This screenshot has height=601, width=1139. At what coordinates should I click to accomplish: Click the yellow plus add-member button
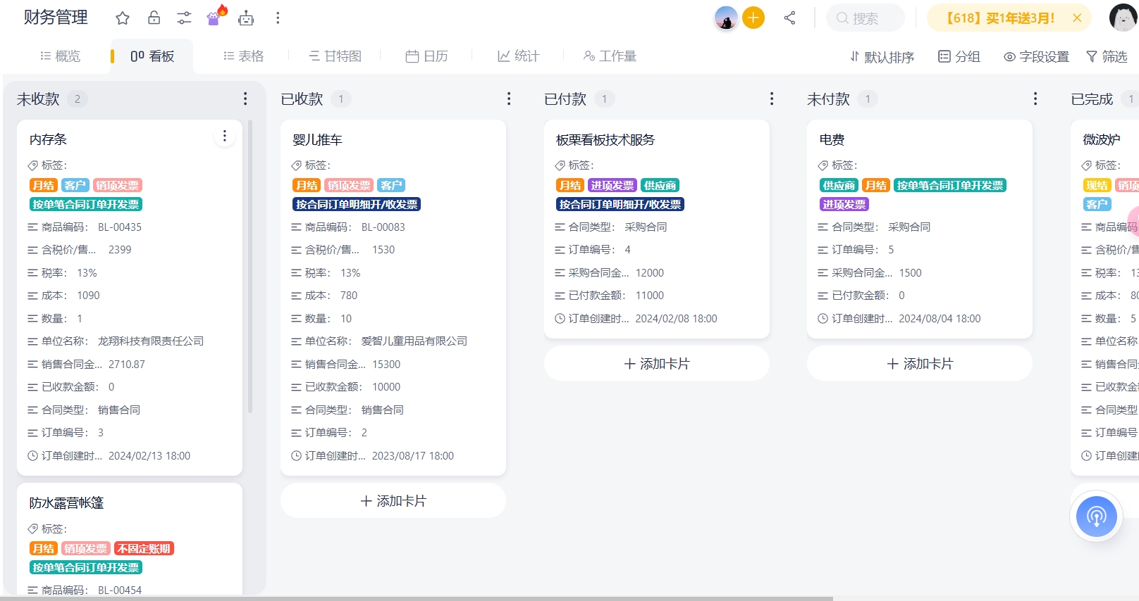coord(753,18)
